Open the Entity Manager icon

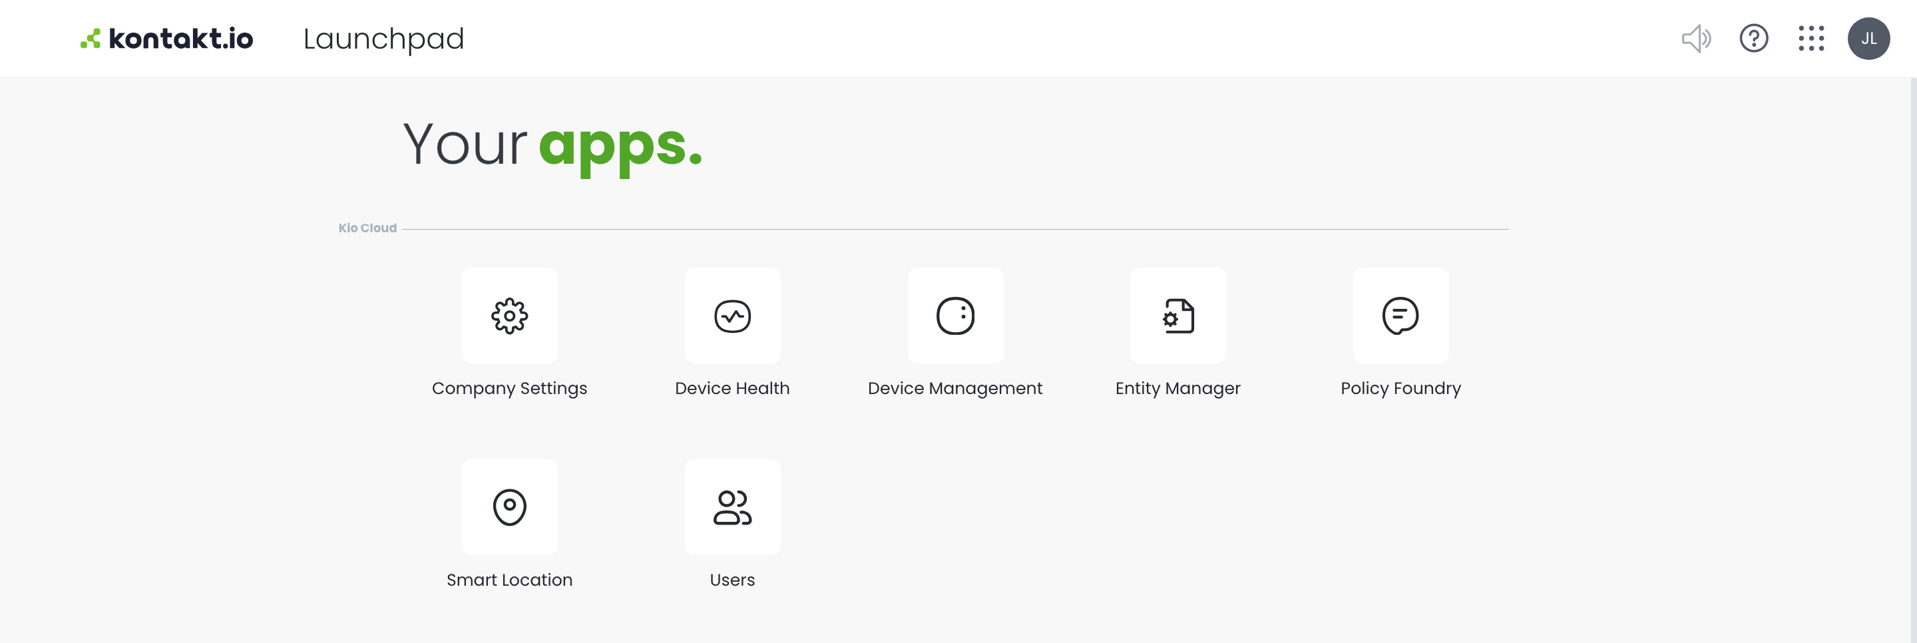coord(1178,316)
